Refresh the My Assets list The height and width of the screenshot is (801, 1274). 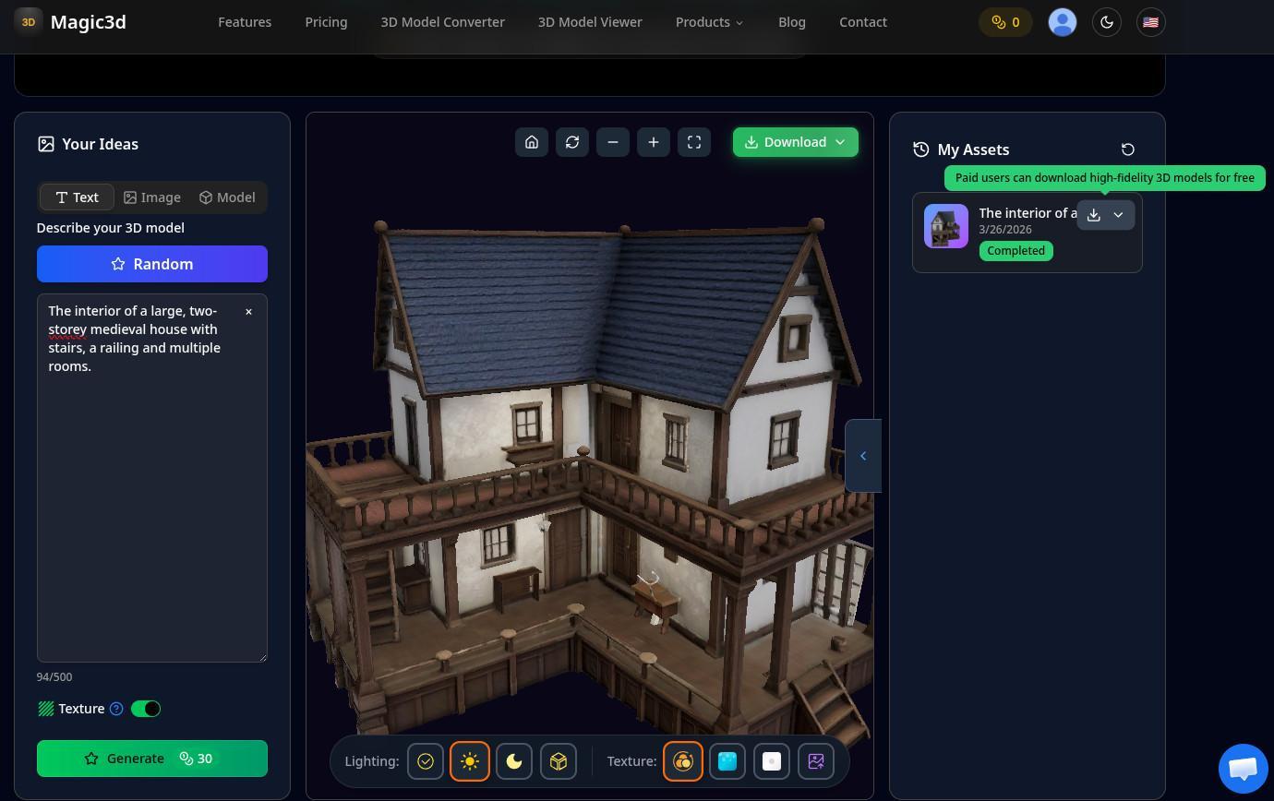(x=1127, y=149)
